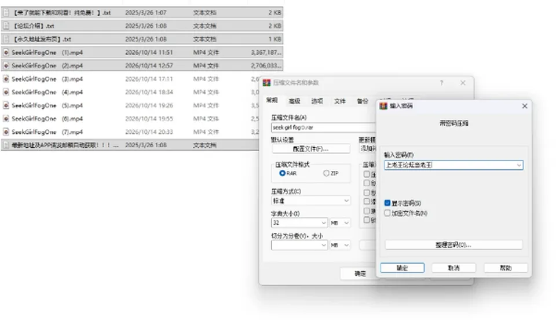The height and width of the screenshot is (321, 556).
Task: Select file name SeekGirlFogOne (6).mp4
Action: (47, 118)
